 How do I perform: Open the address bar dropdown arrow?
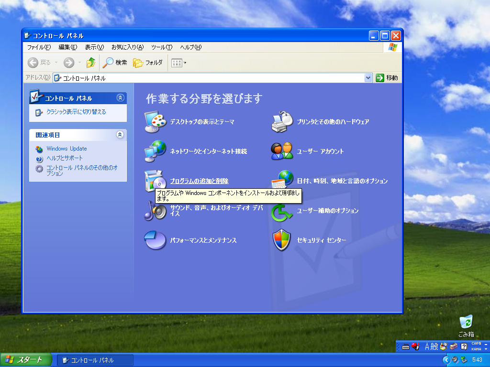368,78
